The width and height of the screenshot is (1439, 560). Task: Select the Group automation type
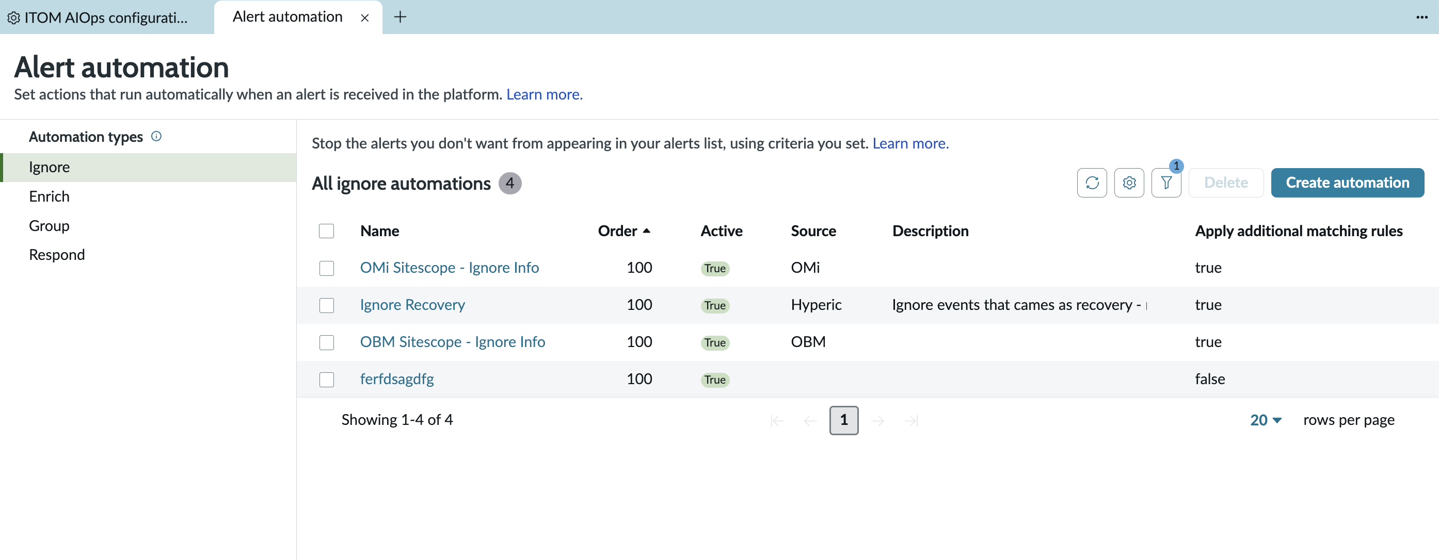pyautogui.click(x=149, y=225)
